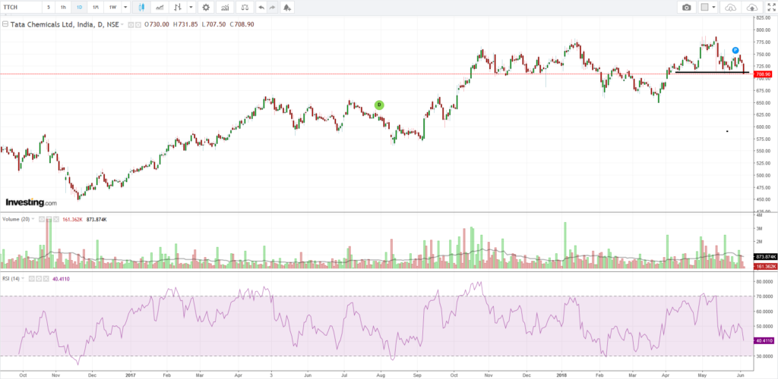Click the 70.0000 RSI level label
This screenshot has height=379, width=778.
(x=764, y=296)
